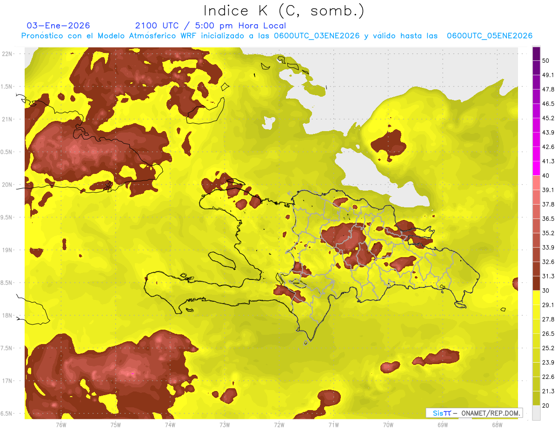
Task: Click the "50" value on the colorbar
Action: (546, 61)
